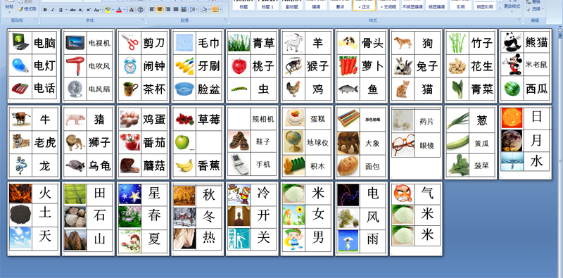Apply the 强调 style
563x278 pixels.
(x=316, y=5)
